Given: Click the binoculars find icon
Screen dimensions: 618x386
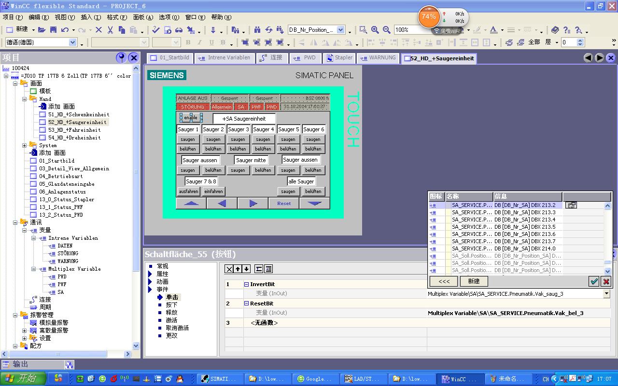Looking at the screenshot, I should click(257, 30).
